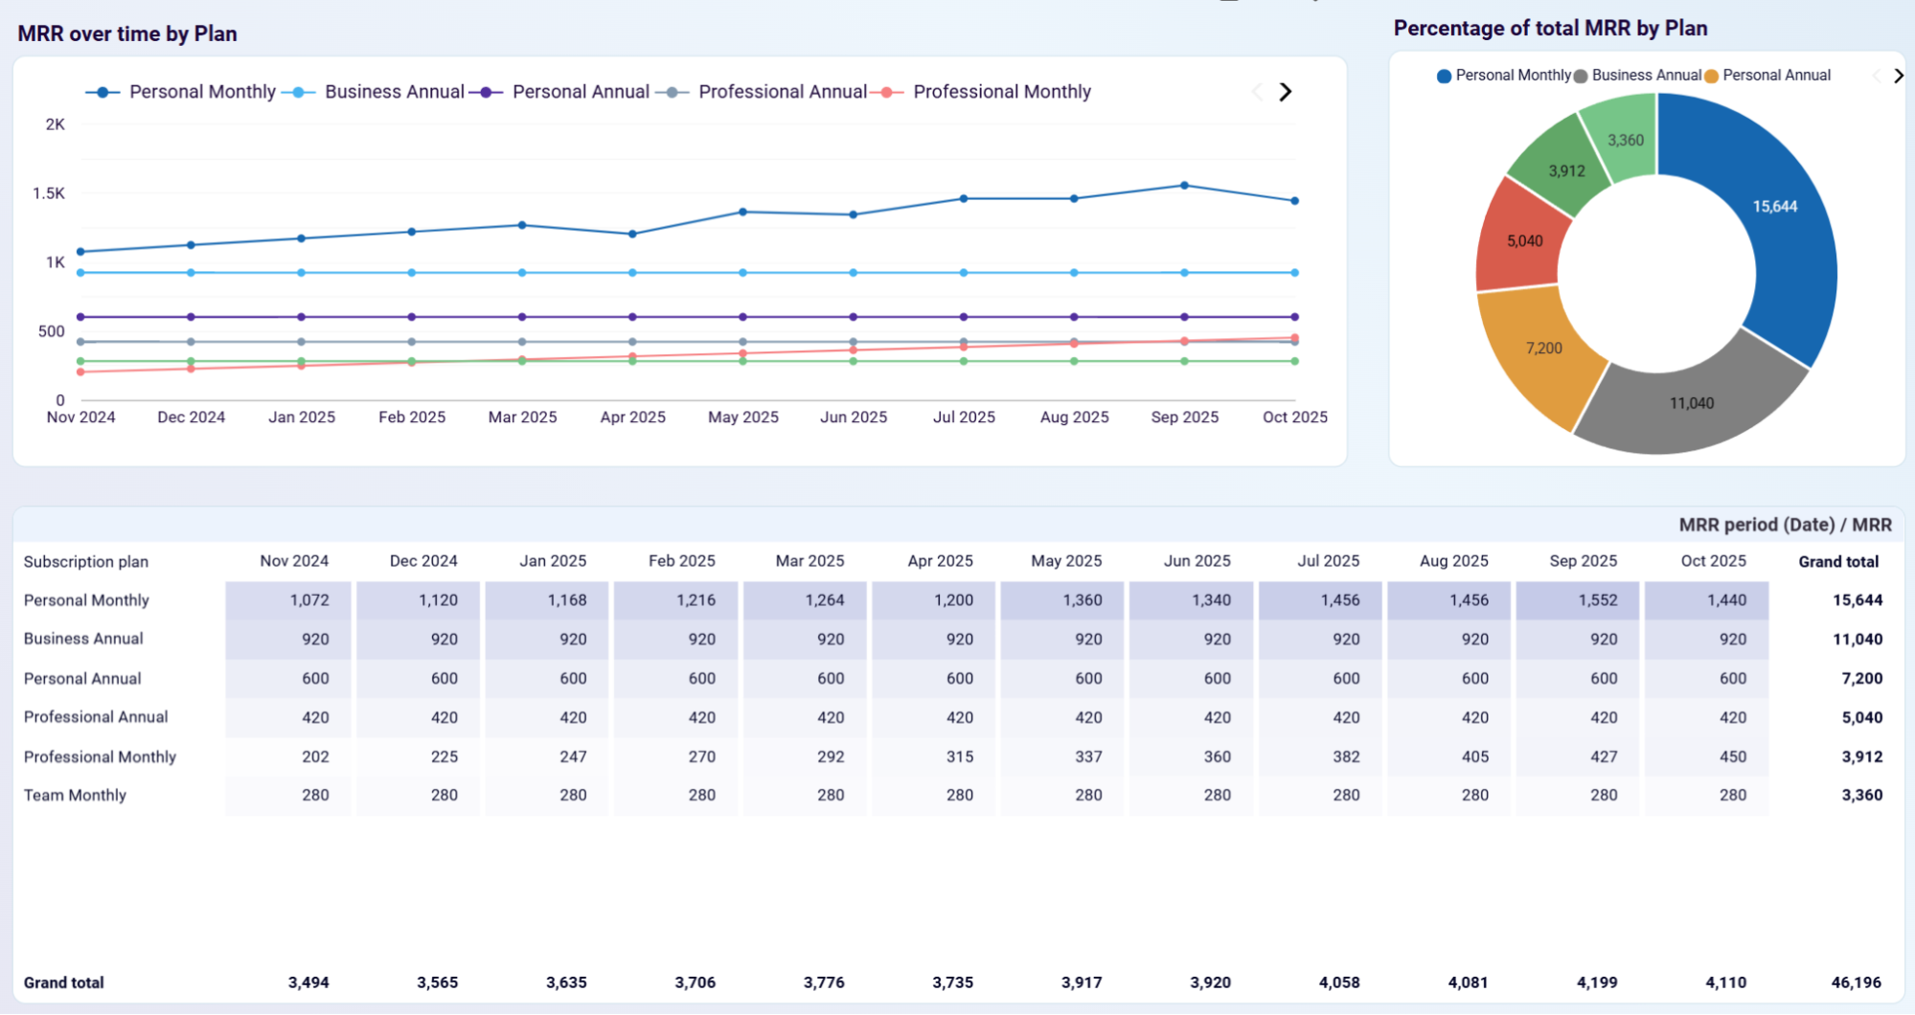Image resolution: width=1915 pixels, height=1015 pixels.
Task: Click the Grand total row label
Action: tap(63, 981)
